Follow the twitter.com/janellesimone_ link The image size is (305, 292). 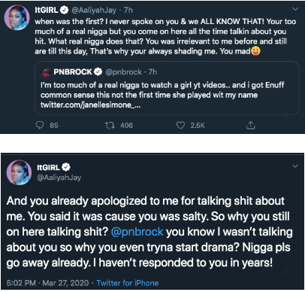(90, 105)
